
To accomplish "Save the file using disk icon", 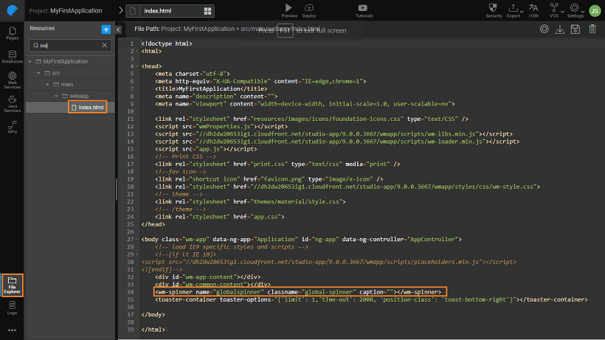I will [575, 30].
